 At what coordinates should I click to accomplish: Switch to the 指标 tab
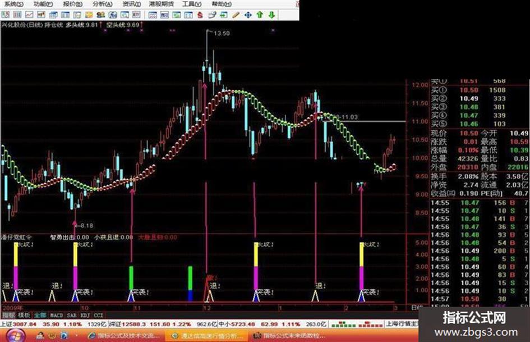[8, 315]
